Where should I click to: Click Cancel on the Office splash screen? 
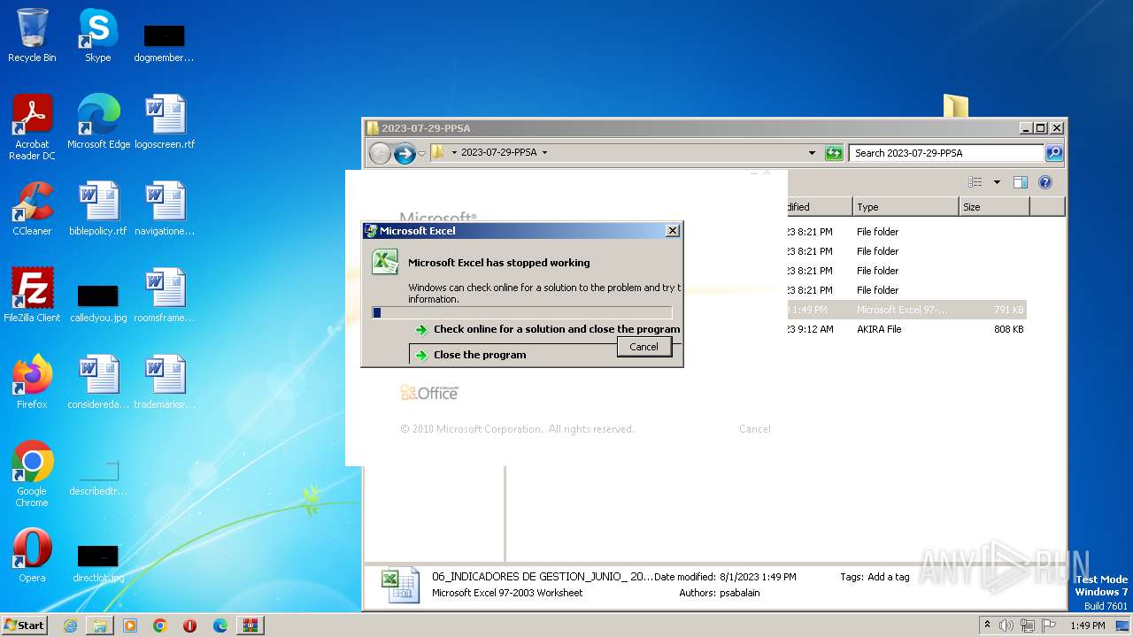[x=755, y=429]
